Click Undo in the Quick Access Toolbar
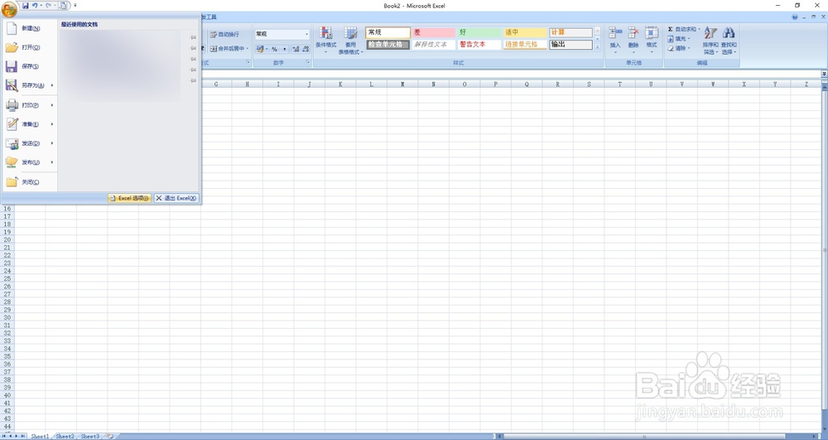 pos(34,5)
